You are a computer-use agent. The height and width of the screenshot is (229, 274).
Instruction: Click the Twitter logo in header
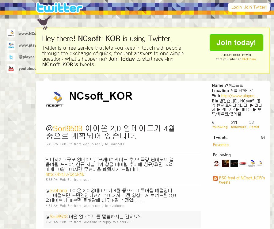pyautogui.click(x=59, y=8)
